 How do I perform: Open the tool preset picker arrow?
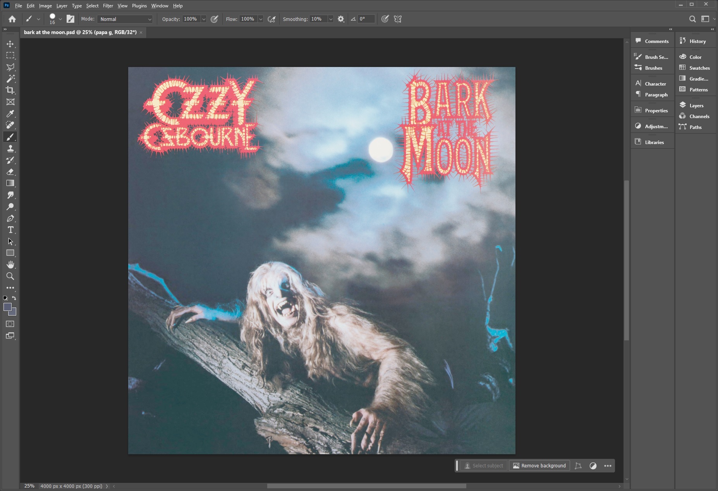38,19
